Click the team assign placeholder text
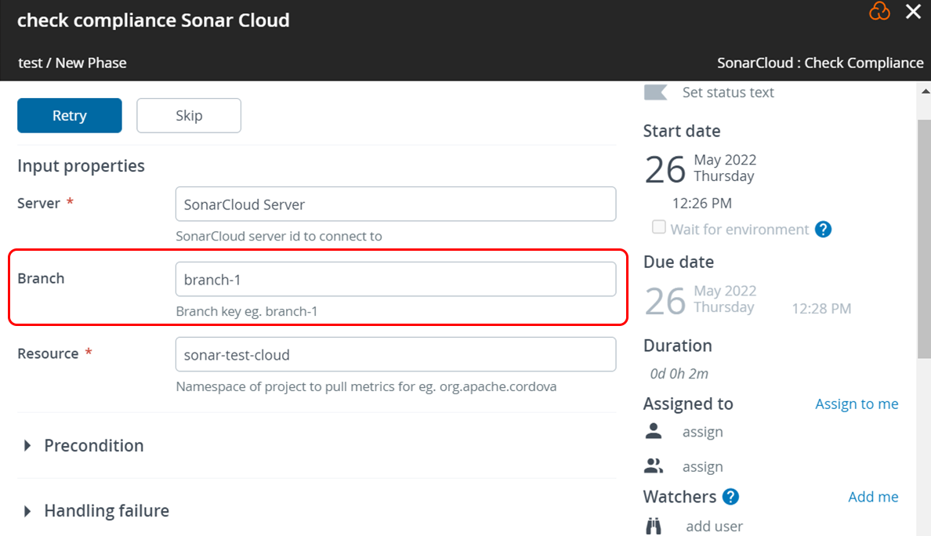The width and height of the screenshot is (931, 536). 702,466
